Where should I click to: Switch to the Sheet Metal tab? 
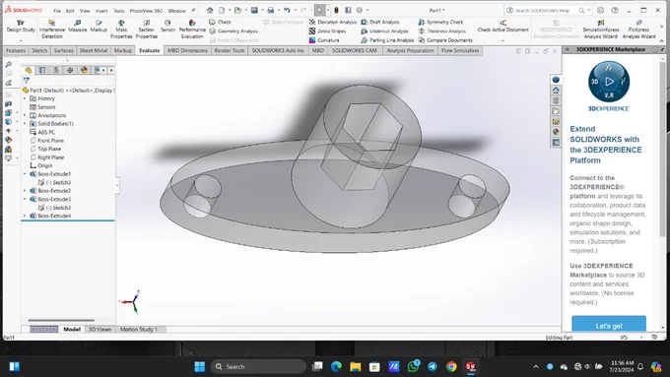(x=94, y=50)
